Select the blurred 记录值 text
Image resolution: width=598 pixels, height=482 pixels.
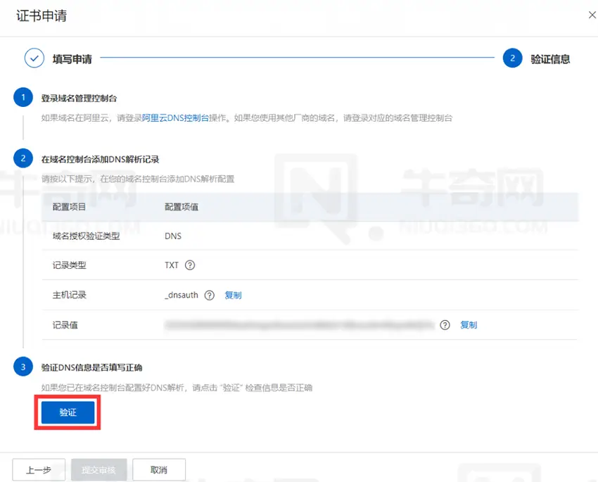(300, 325)
